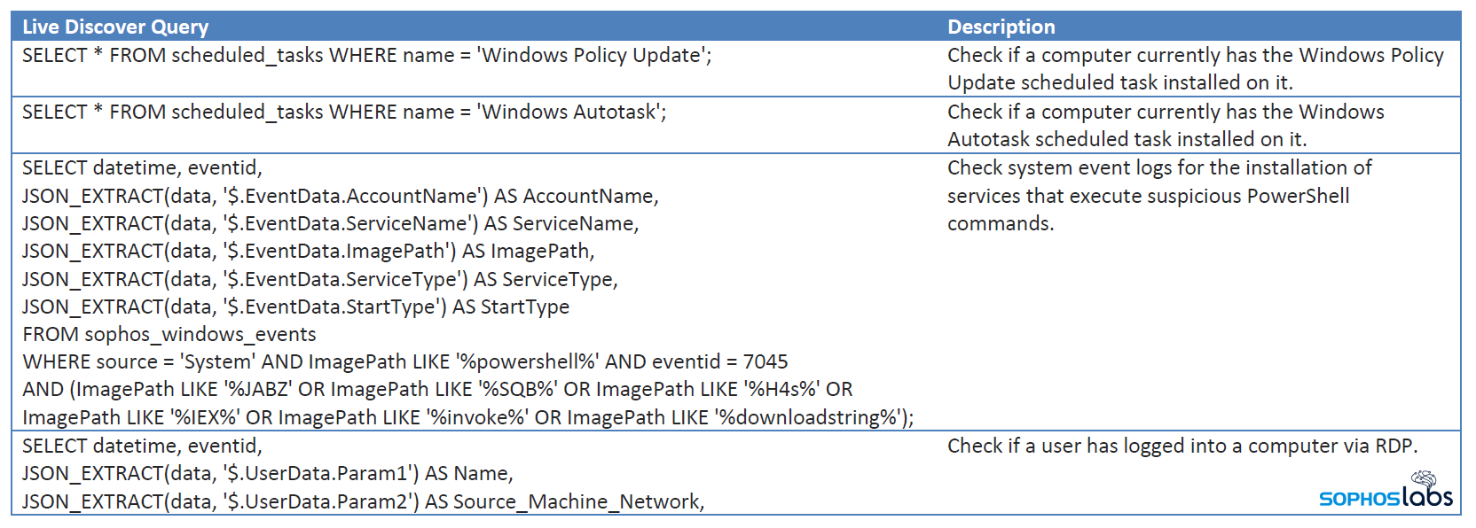Click the Description column header
Image resolution: width=1476 pixels, height=528 pixels.
(x=1001, y=27)
